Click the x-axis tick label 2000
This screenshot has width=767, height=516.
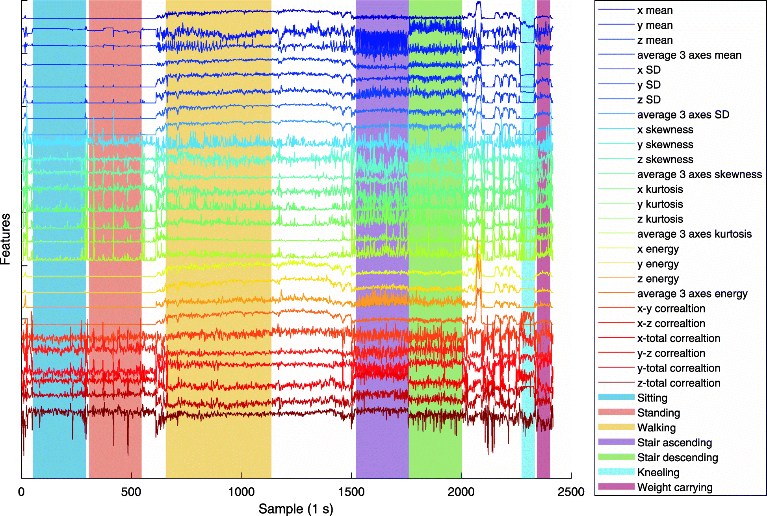pos(461,492)
